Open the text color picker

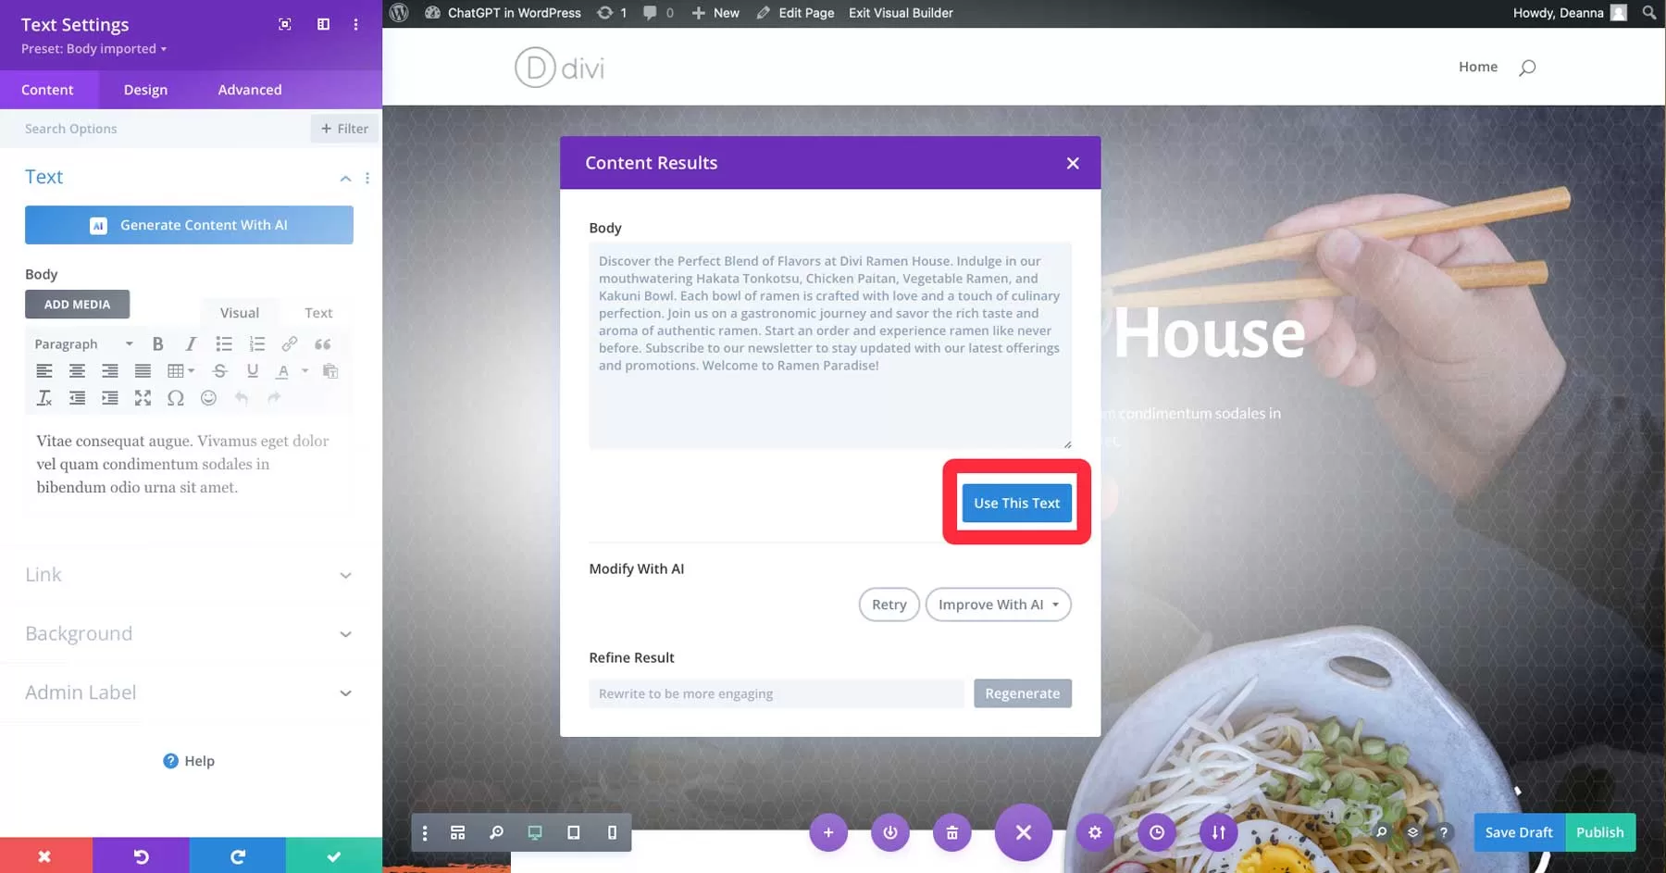(283, 371)
